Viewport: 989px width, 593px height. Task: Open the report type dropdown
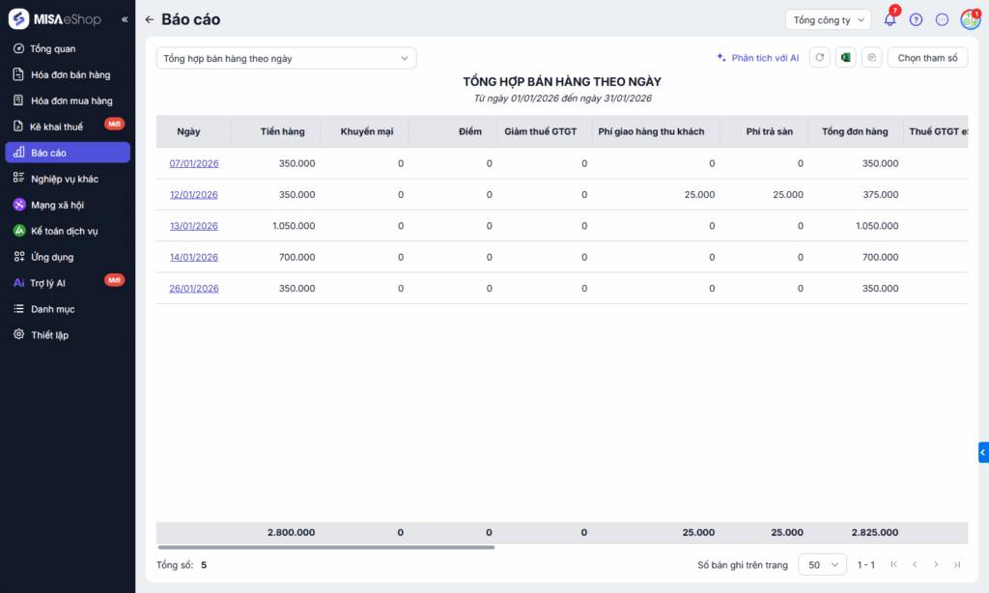tap(286, 58)
